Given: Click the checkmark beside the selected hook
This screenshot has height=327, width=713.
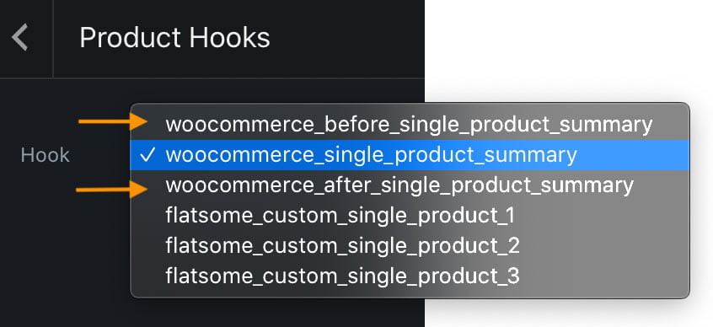Looking at the screenshot, I should pos(147,156).
